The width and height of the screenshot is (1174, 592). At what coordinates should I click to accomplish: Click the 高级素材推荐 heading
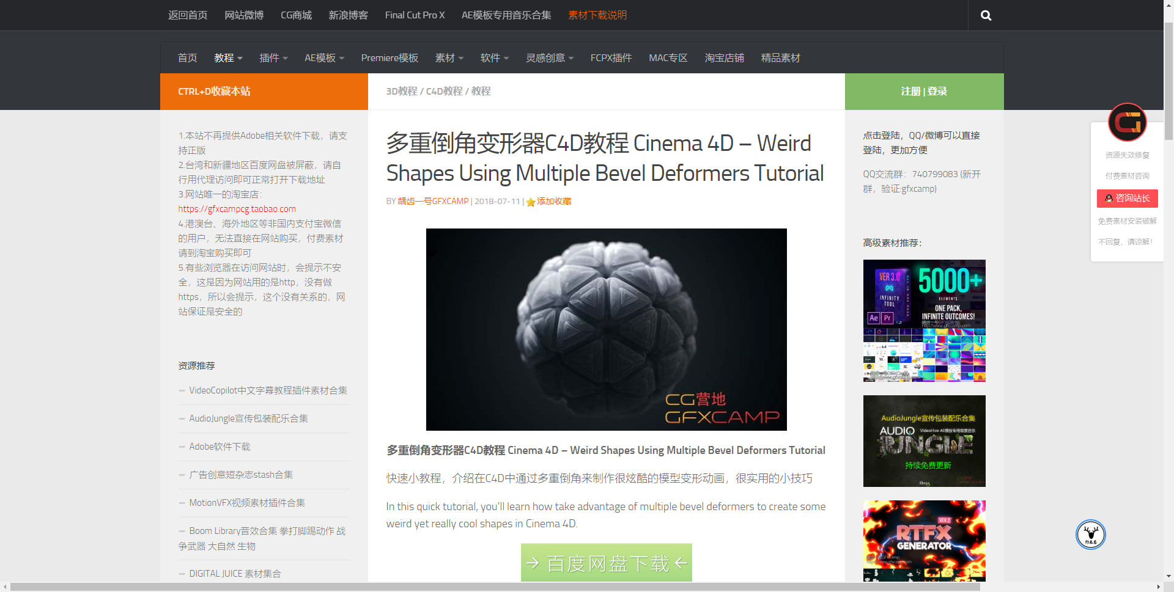892,243
